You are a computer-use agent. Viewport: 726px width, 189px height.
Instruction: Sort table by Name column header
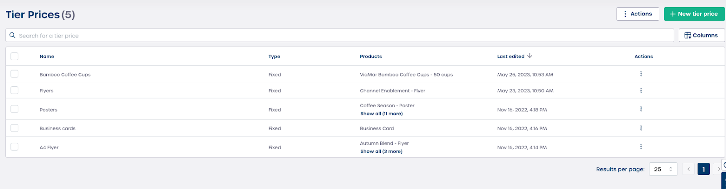click(47, 57)
